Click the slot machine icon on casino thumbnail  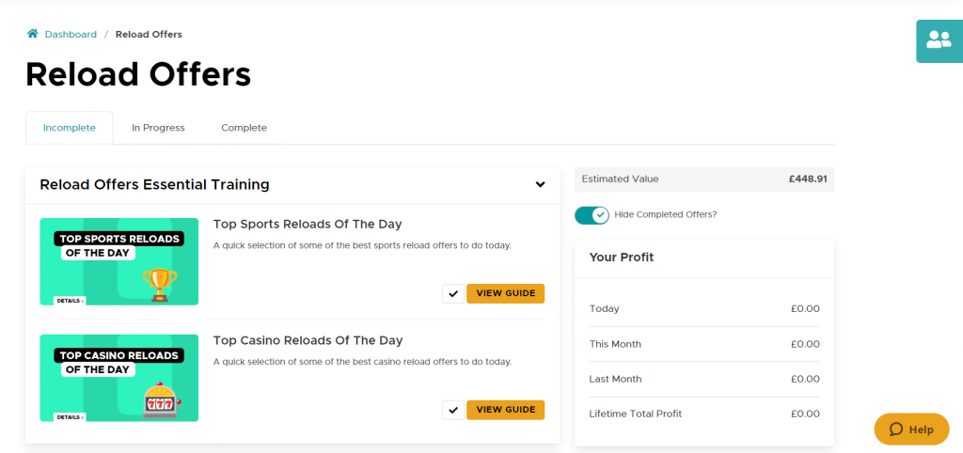[159, 399]
